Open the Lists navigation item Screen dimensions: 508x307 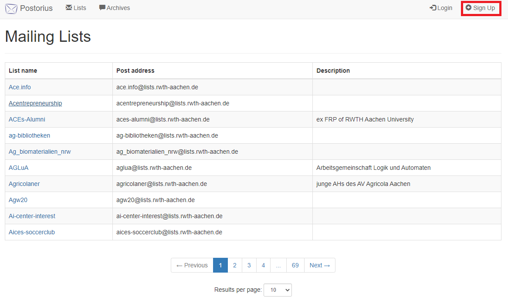click(x=76, y=8)
